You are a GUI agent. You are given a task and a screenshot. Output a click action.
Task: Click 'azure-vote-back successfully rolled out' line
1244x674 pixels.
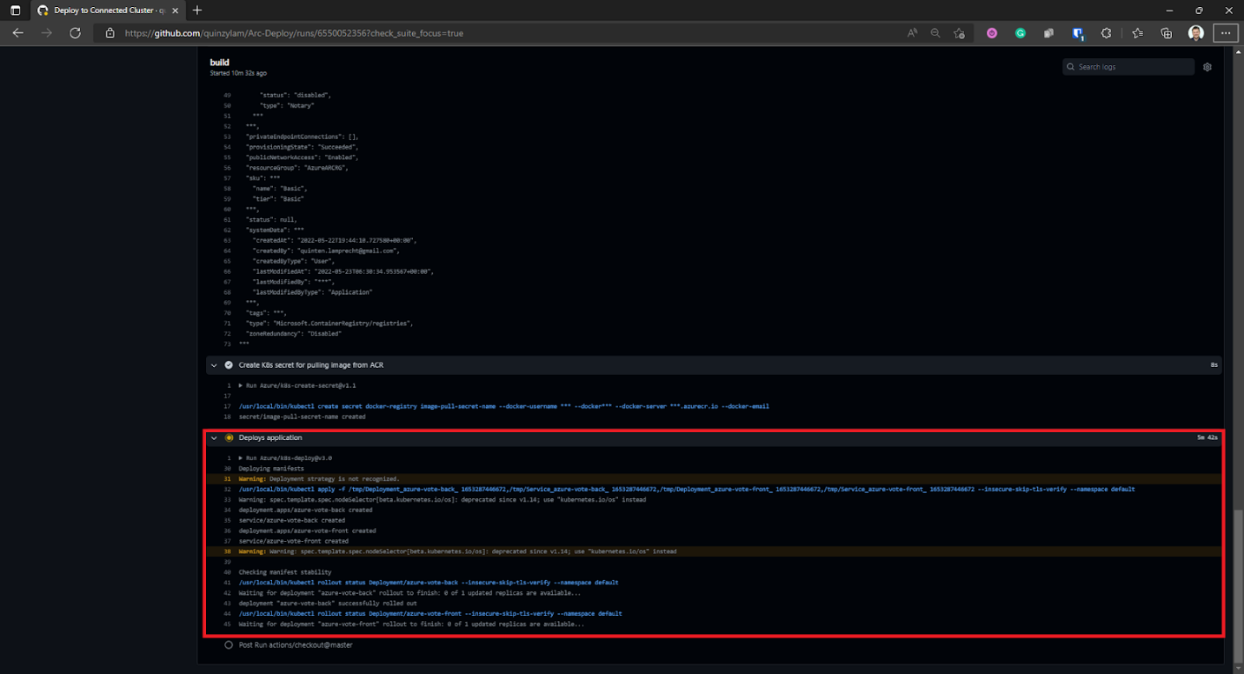pyautogui.click(x=328, y=604)
